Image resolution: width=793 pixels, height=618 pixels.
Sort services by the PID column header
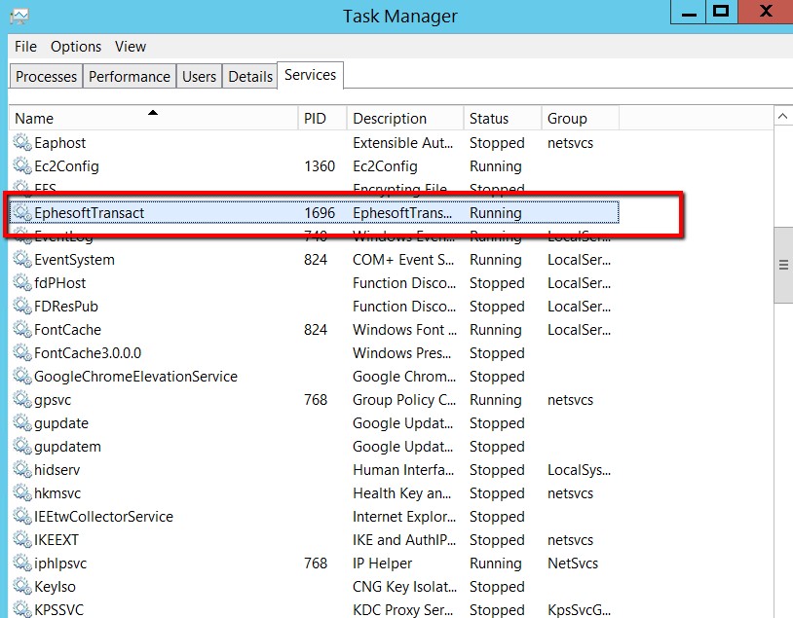(322, 118)
